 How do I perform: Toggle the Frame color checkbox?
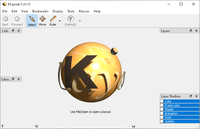click(x=162, y=105)
